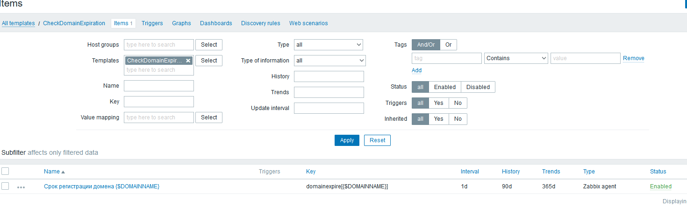Click Select button for Value mapping
Viewport: 687px width, 207px height.
209,117
